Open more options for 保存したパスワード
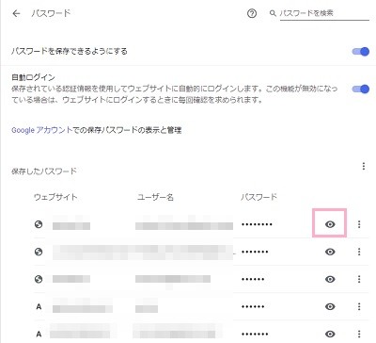The width and height of the screenshot is (376, 343). (364, 166)
